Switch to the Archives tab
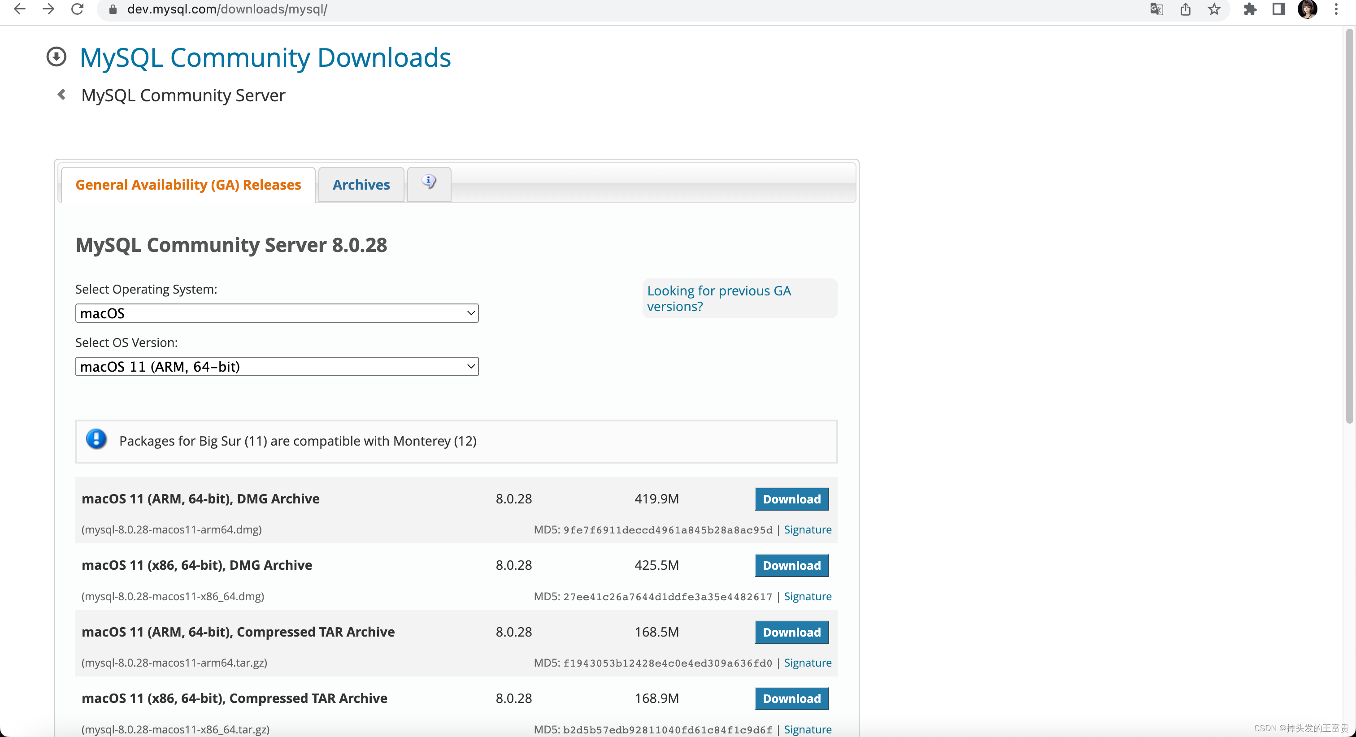The height and width of the screenshot is (737, 1356). pos(361,185)
